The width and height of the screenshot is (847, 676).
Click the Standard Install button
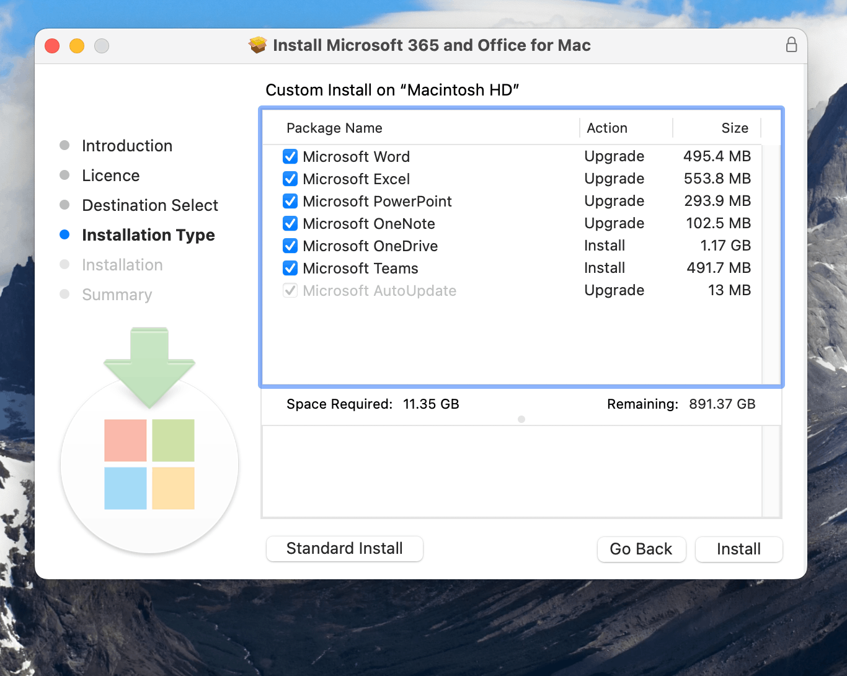coord(345,549)
